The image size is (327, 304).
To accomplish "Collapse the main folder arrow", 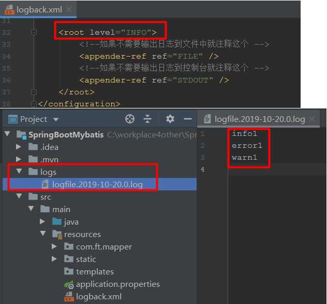I will [x=31, y=209].
